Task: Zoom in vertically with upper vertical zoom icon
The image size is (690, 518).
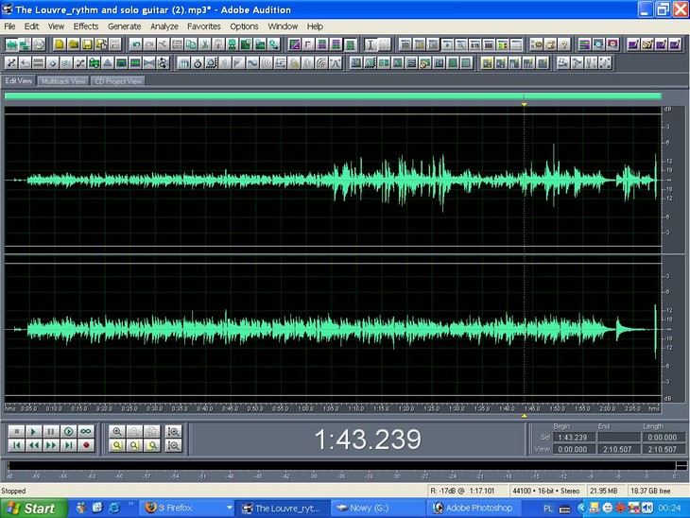Action: (x=174, y=431)
